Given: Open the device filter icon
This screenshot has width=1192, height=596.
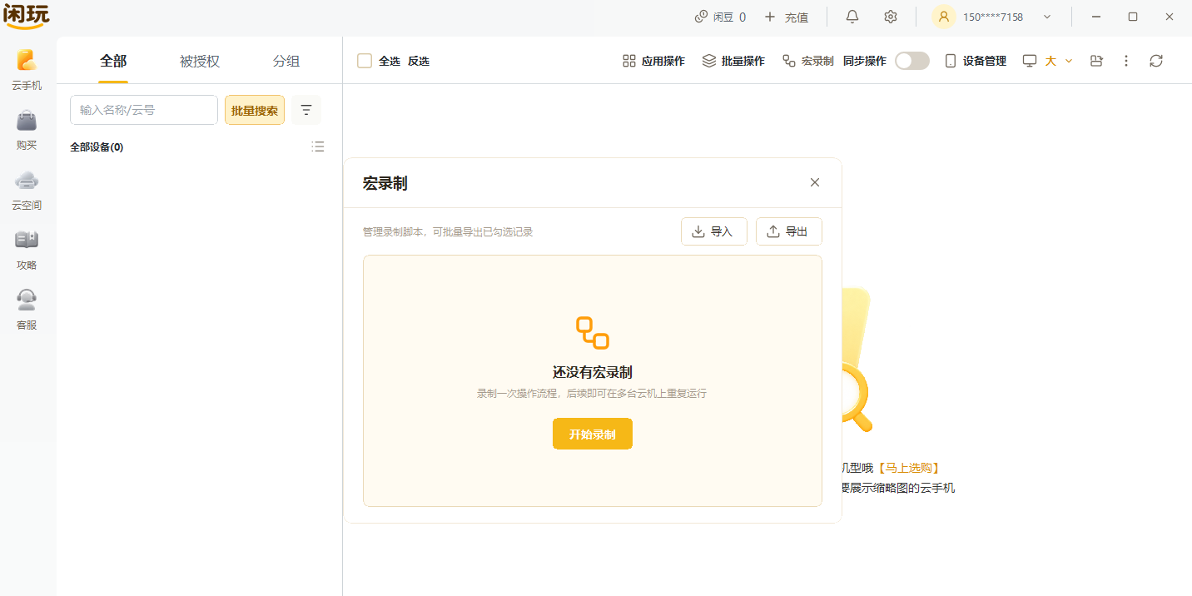Looking at the screenshot, I should [x=306, y=110].
